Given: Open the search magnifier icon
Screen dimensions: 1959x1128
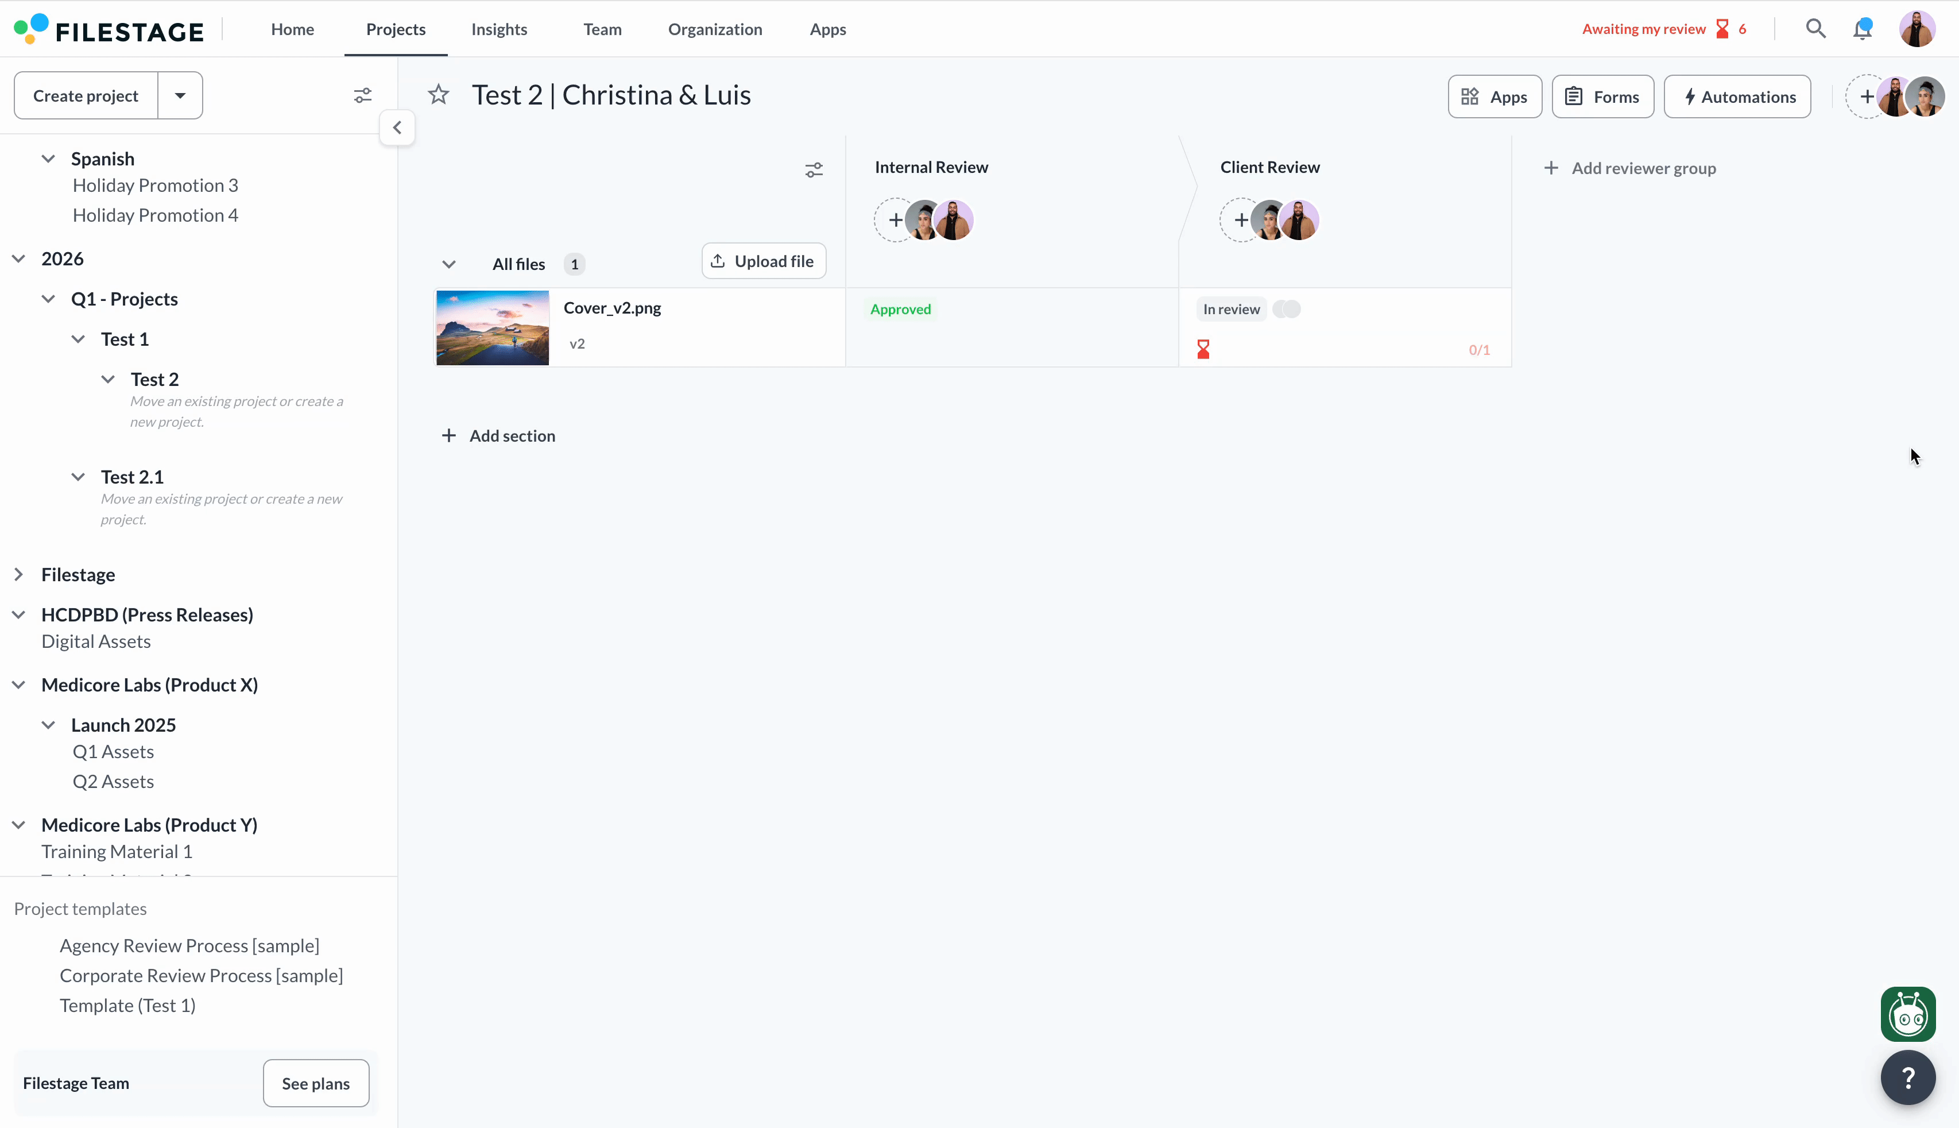Looking at the screenshot, I should tap(1816, 29).
